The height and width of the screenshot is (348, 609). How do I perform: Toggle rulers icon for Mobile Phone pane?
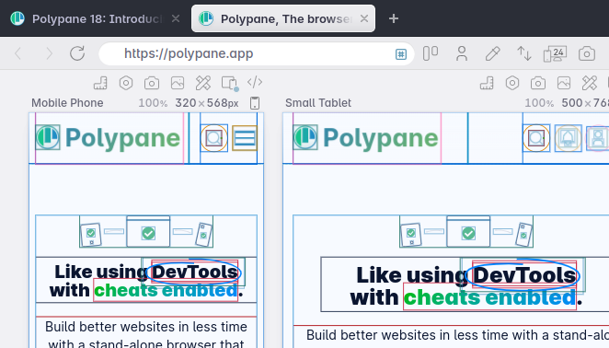click(x=100, y=83)
